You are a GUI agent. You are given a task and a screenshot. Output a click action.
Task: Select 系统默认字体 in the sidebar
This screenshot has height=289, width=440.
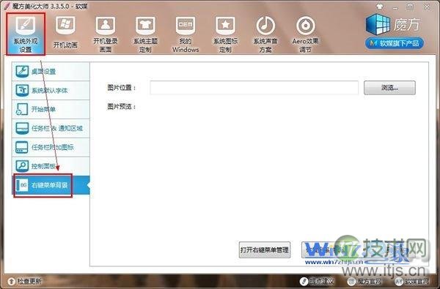point(51,91)
